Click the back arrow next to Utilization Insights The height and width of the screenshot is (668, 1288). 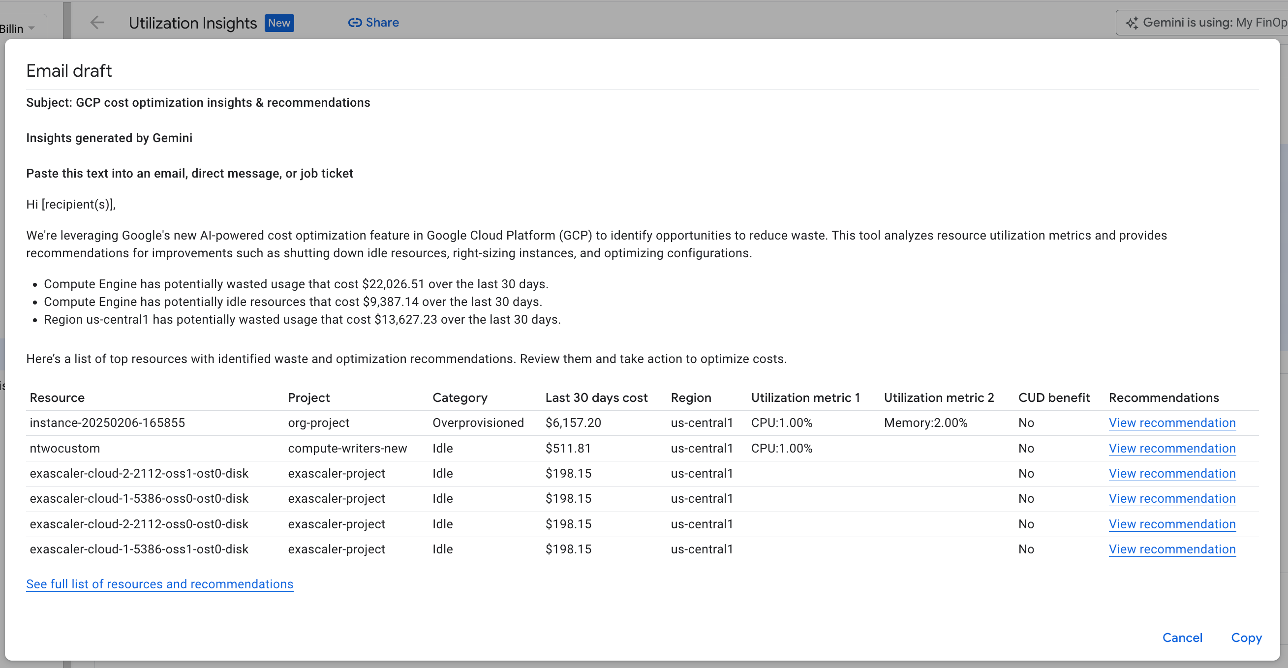click(x=97, y=23)
